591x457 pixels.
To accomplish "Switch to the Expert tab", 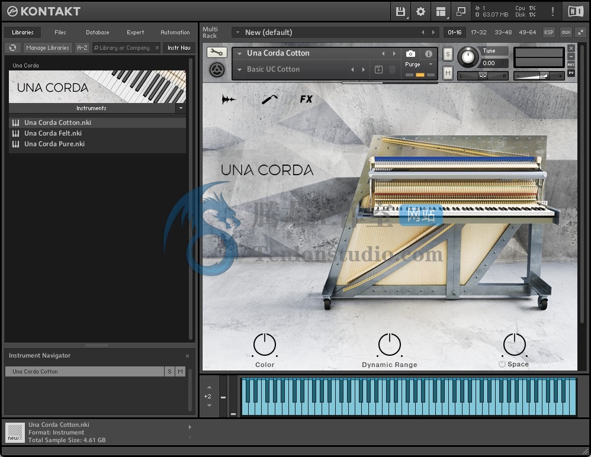I will 135,33.
